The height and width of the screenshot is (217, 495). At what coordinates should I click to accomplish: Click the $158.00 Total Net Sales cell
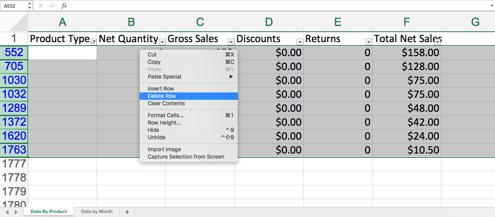406,52
